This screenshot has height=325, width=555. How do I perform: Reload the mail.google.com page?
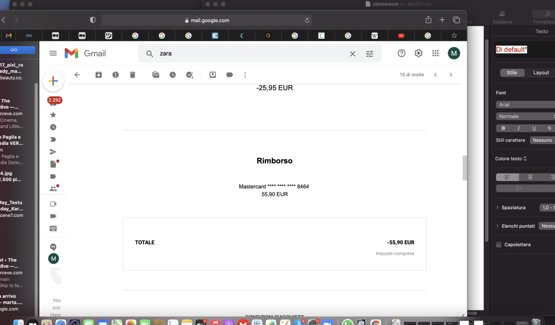pyautogui.click(x=307, y=20)
